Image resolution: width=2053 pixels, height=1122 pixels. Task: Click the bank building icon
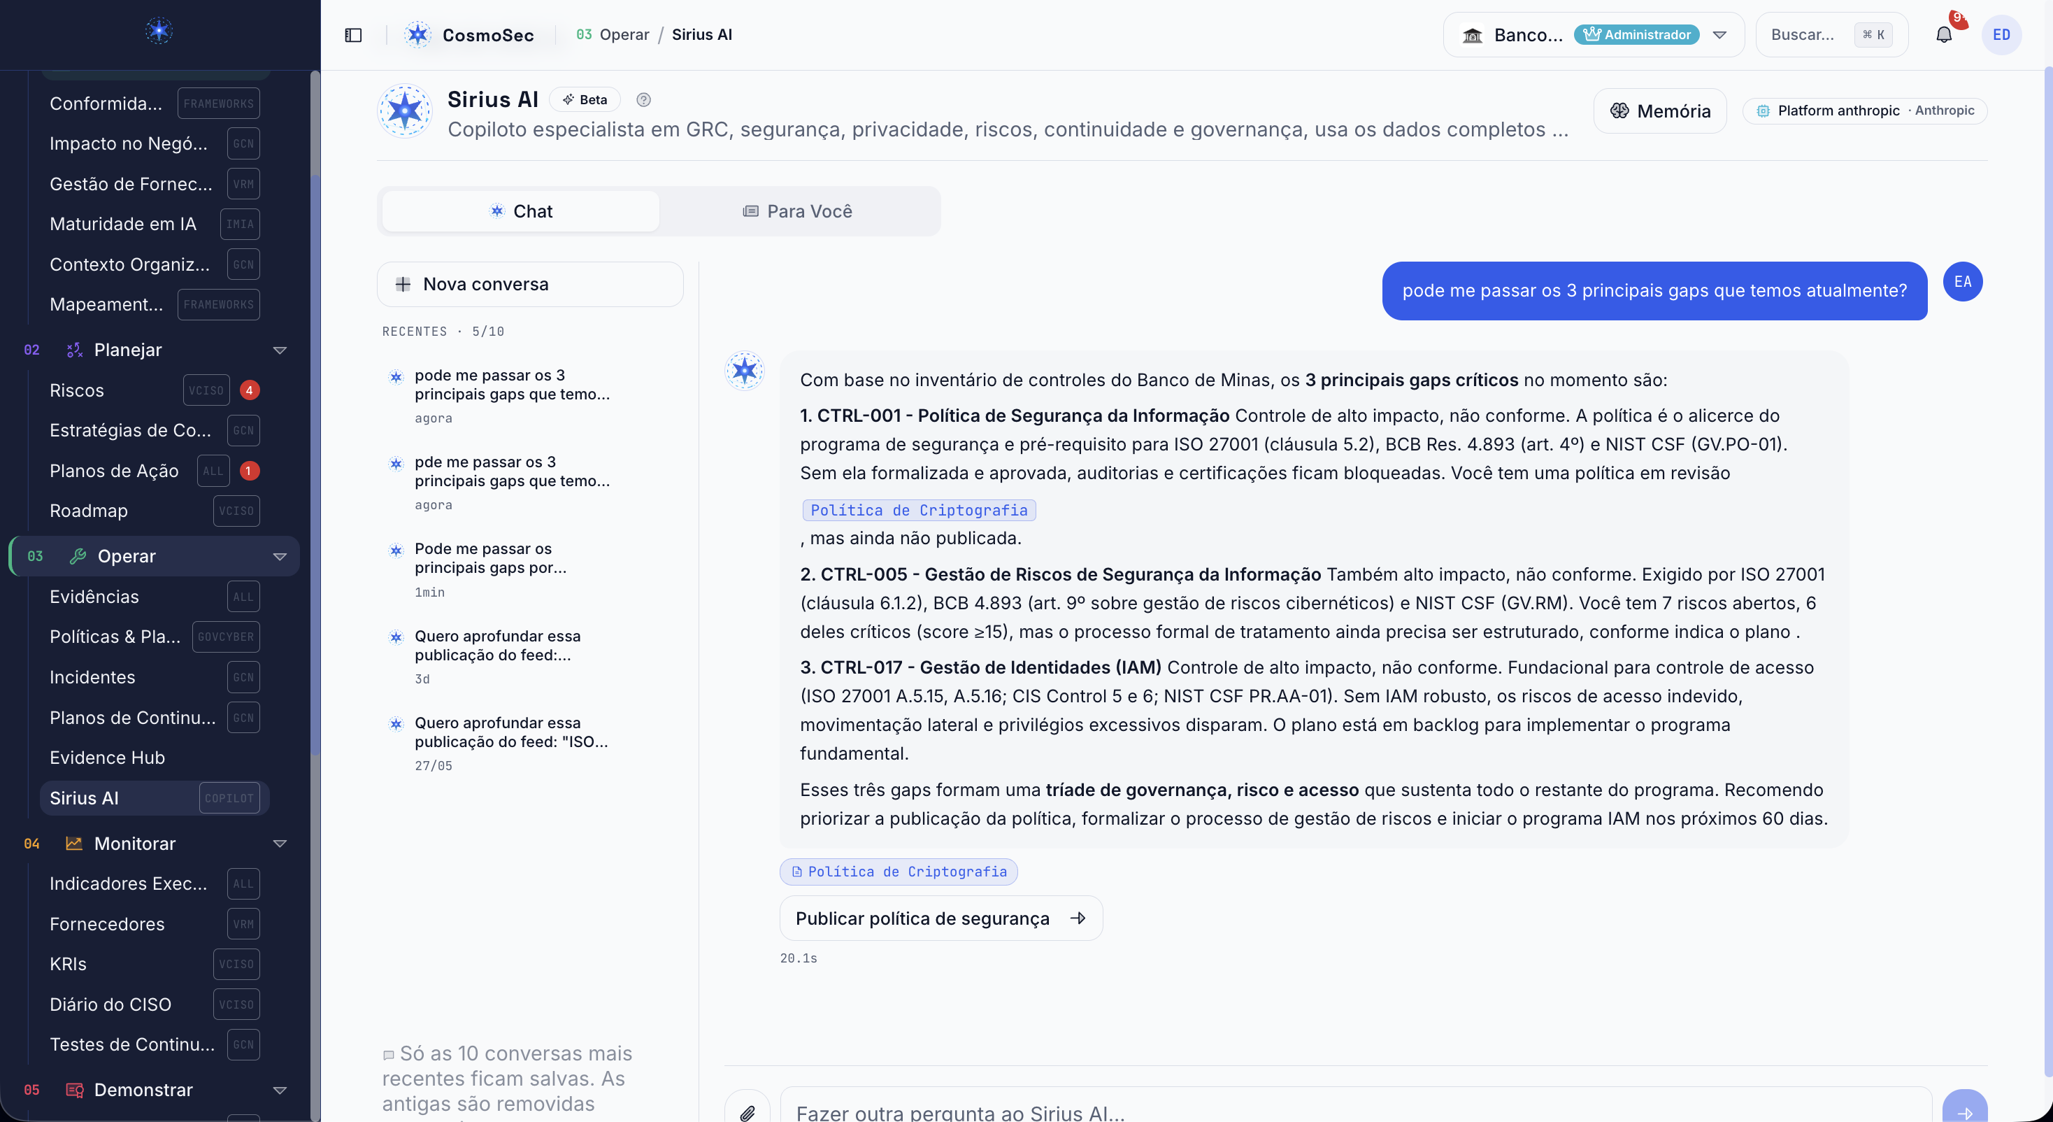(1473, 35)
